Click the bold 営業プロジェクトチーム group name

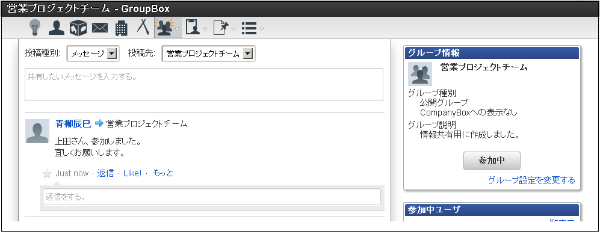(x=484, y=67)
